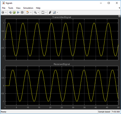121x114 pixels.
Task: Click the Stop simulation button
Action: click(22, 12)
